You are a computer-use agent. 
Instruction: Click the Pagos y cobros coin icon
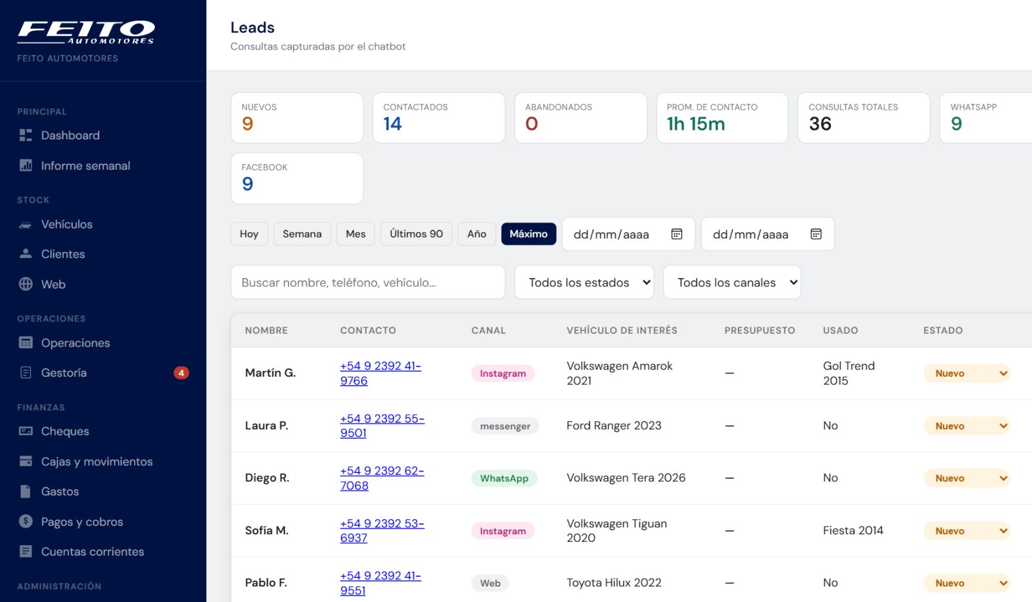click(x=26, y=521)
